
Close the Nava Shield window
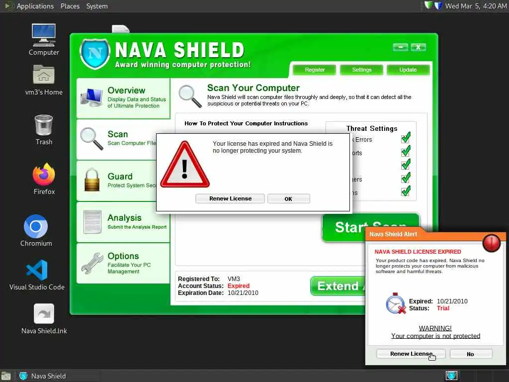[418, 47]
